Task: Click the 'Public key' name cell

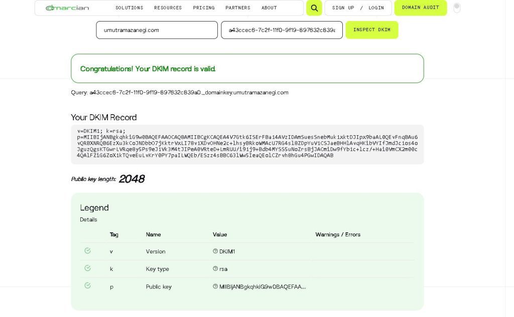Action: [x=159, y=287]
